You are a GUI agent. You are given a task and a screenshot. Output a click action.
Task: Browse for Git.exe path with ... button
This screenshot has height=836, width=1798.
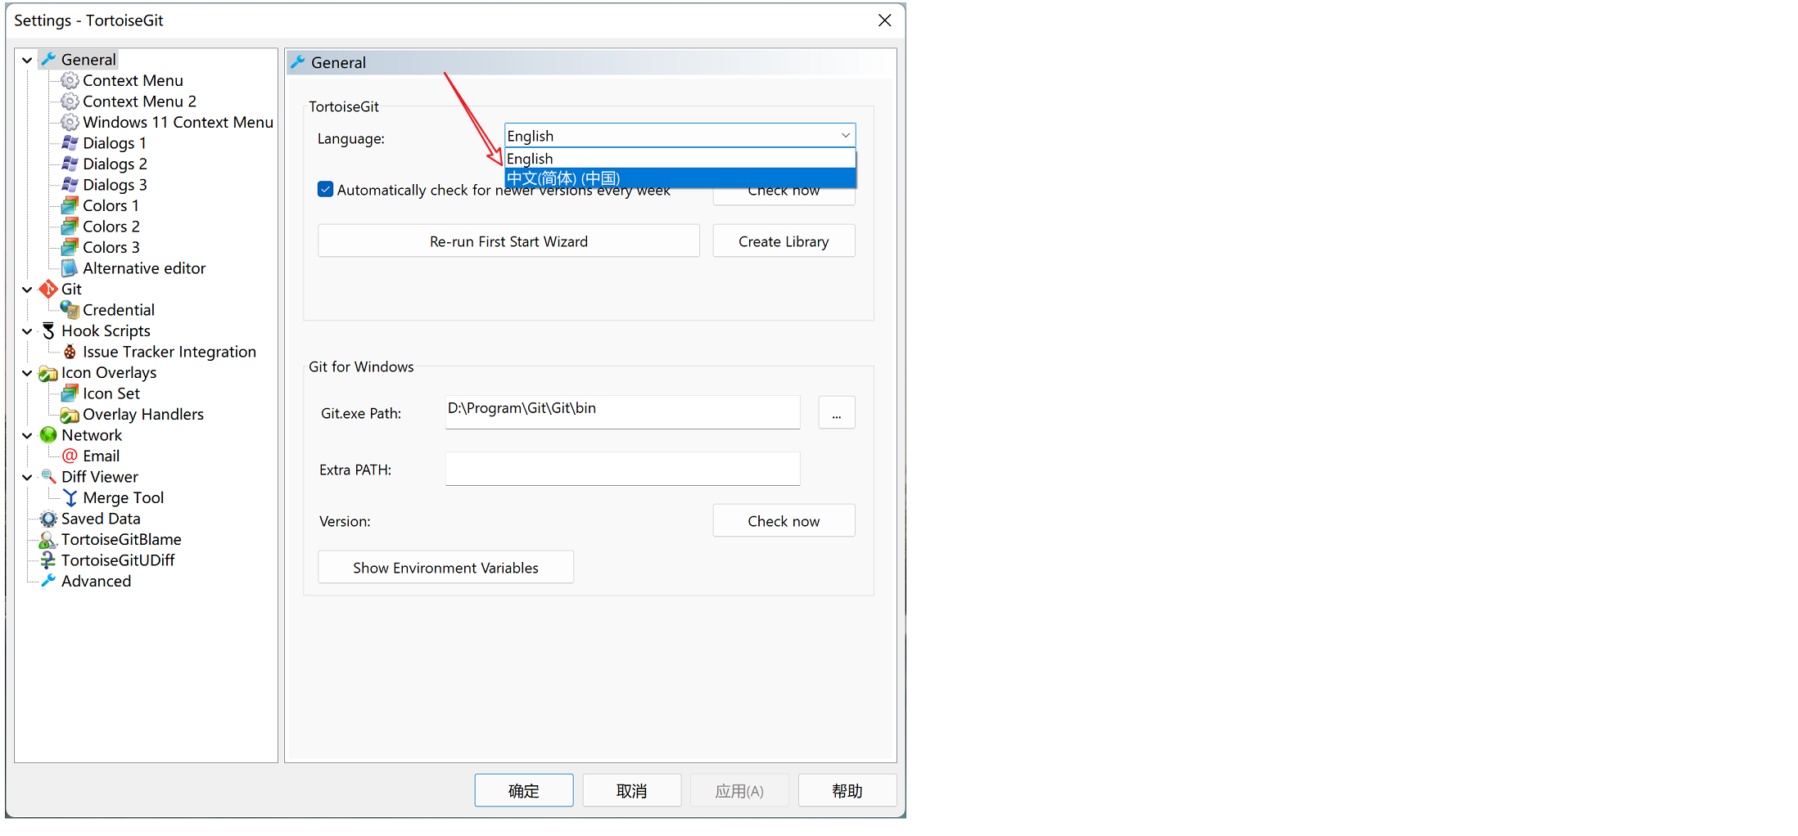pos(836,413)
